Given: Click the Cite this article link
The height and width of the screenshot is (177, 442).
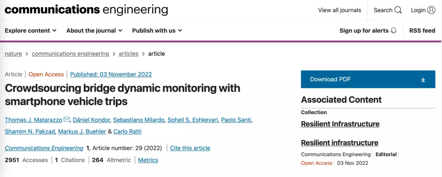Looking at the screenshot, I should point(190,148).
